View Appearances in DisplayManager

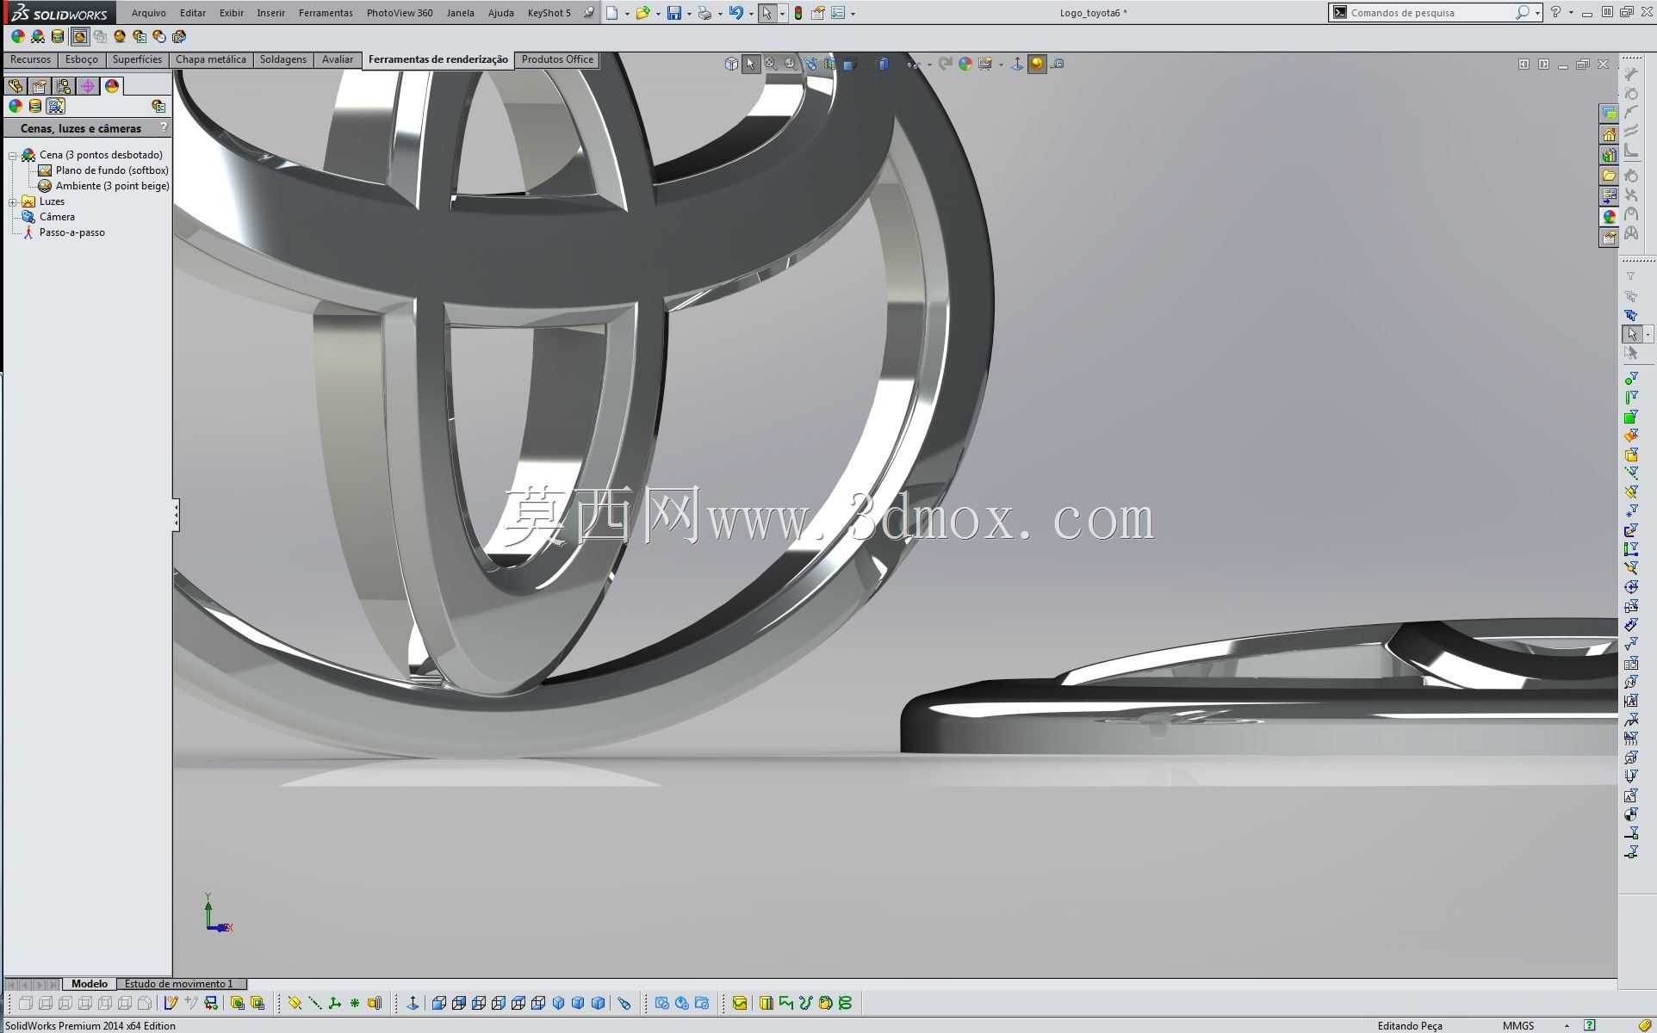(x=15, y=106)
